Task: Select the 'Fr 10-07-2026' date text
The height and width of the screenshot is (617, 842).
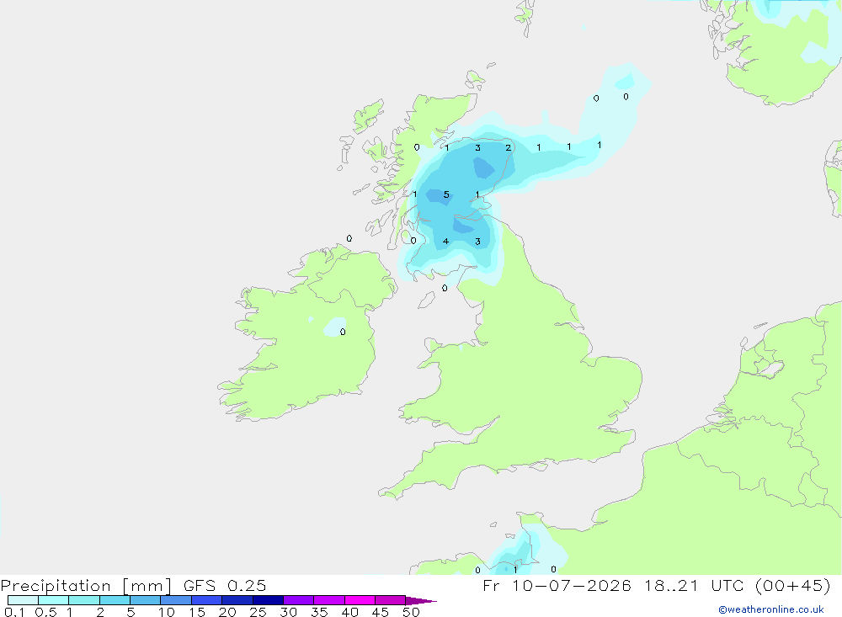Action: click(557, 585)
